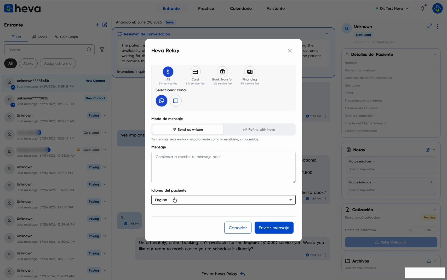Open options for the 11:58 PM Implant message

tap(325, 255)
